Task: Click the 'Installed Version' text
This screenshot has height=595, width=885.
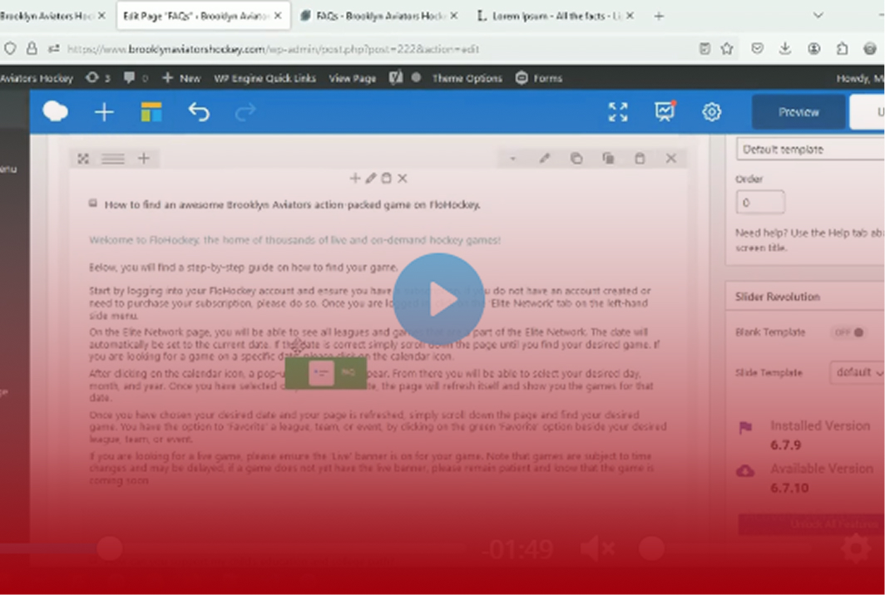Action: [x=820, y=425]
